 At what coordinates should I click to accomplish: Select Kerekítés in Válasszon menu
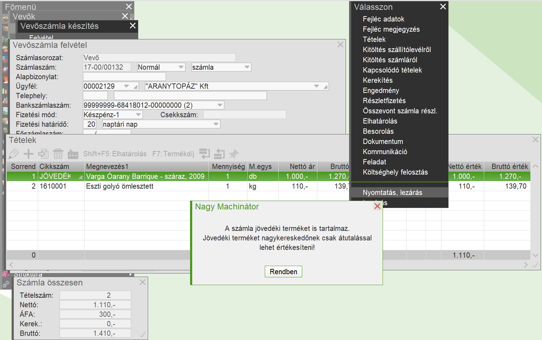[x=378, y=80]
